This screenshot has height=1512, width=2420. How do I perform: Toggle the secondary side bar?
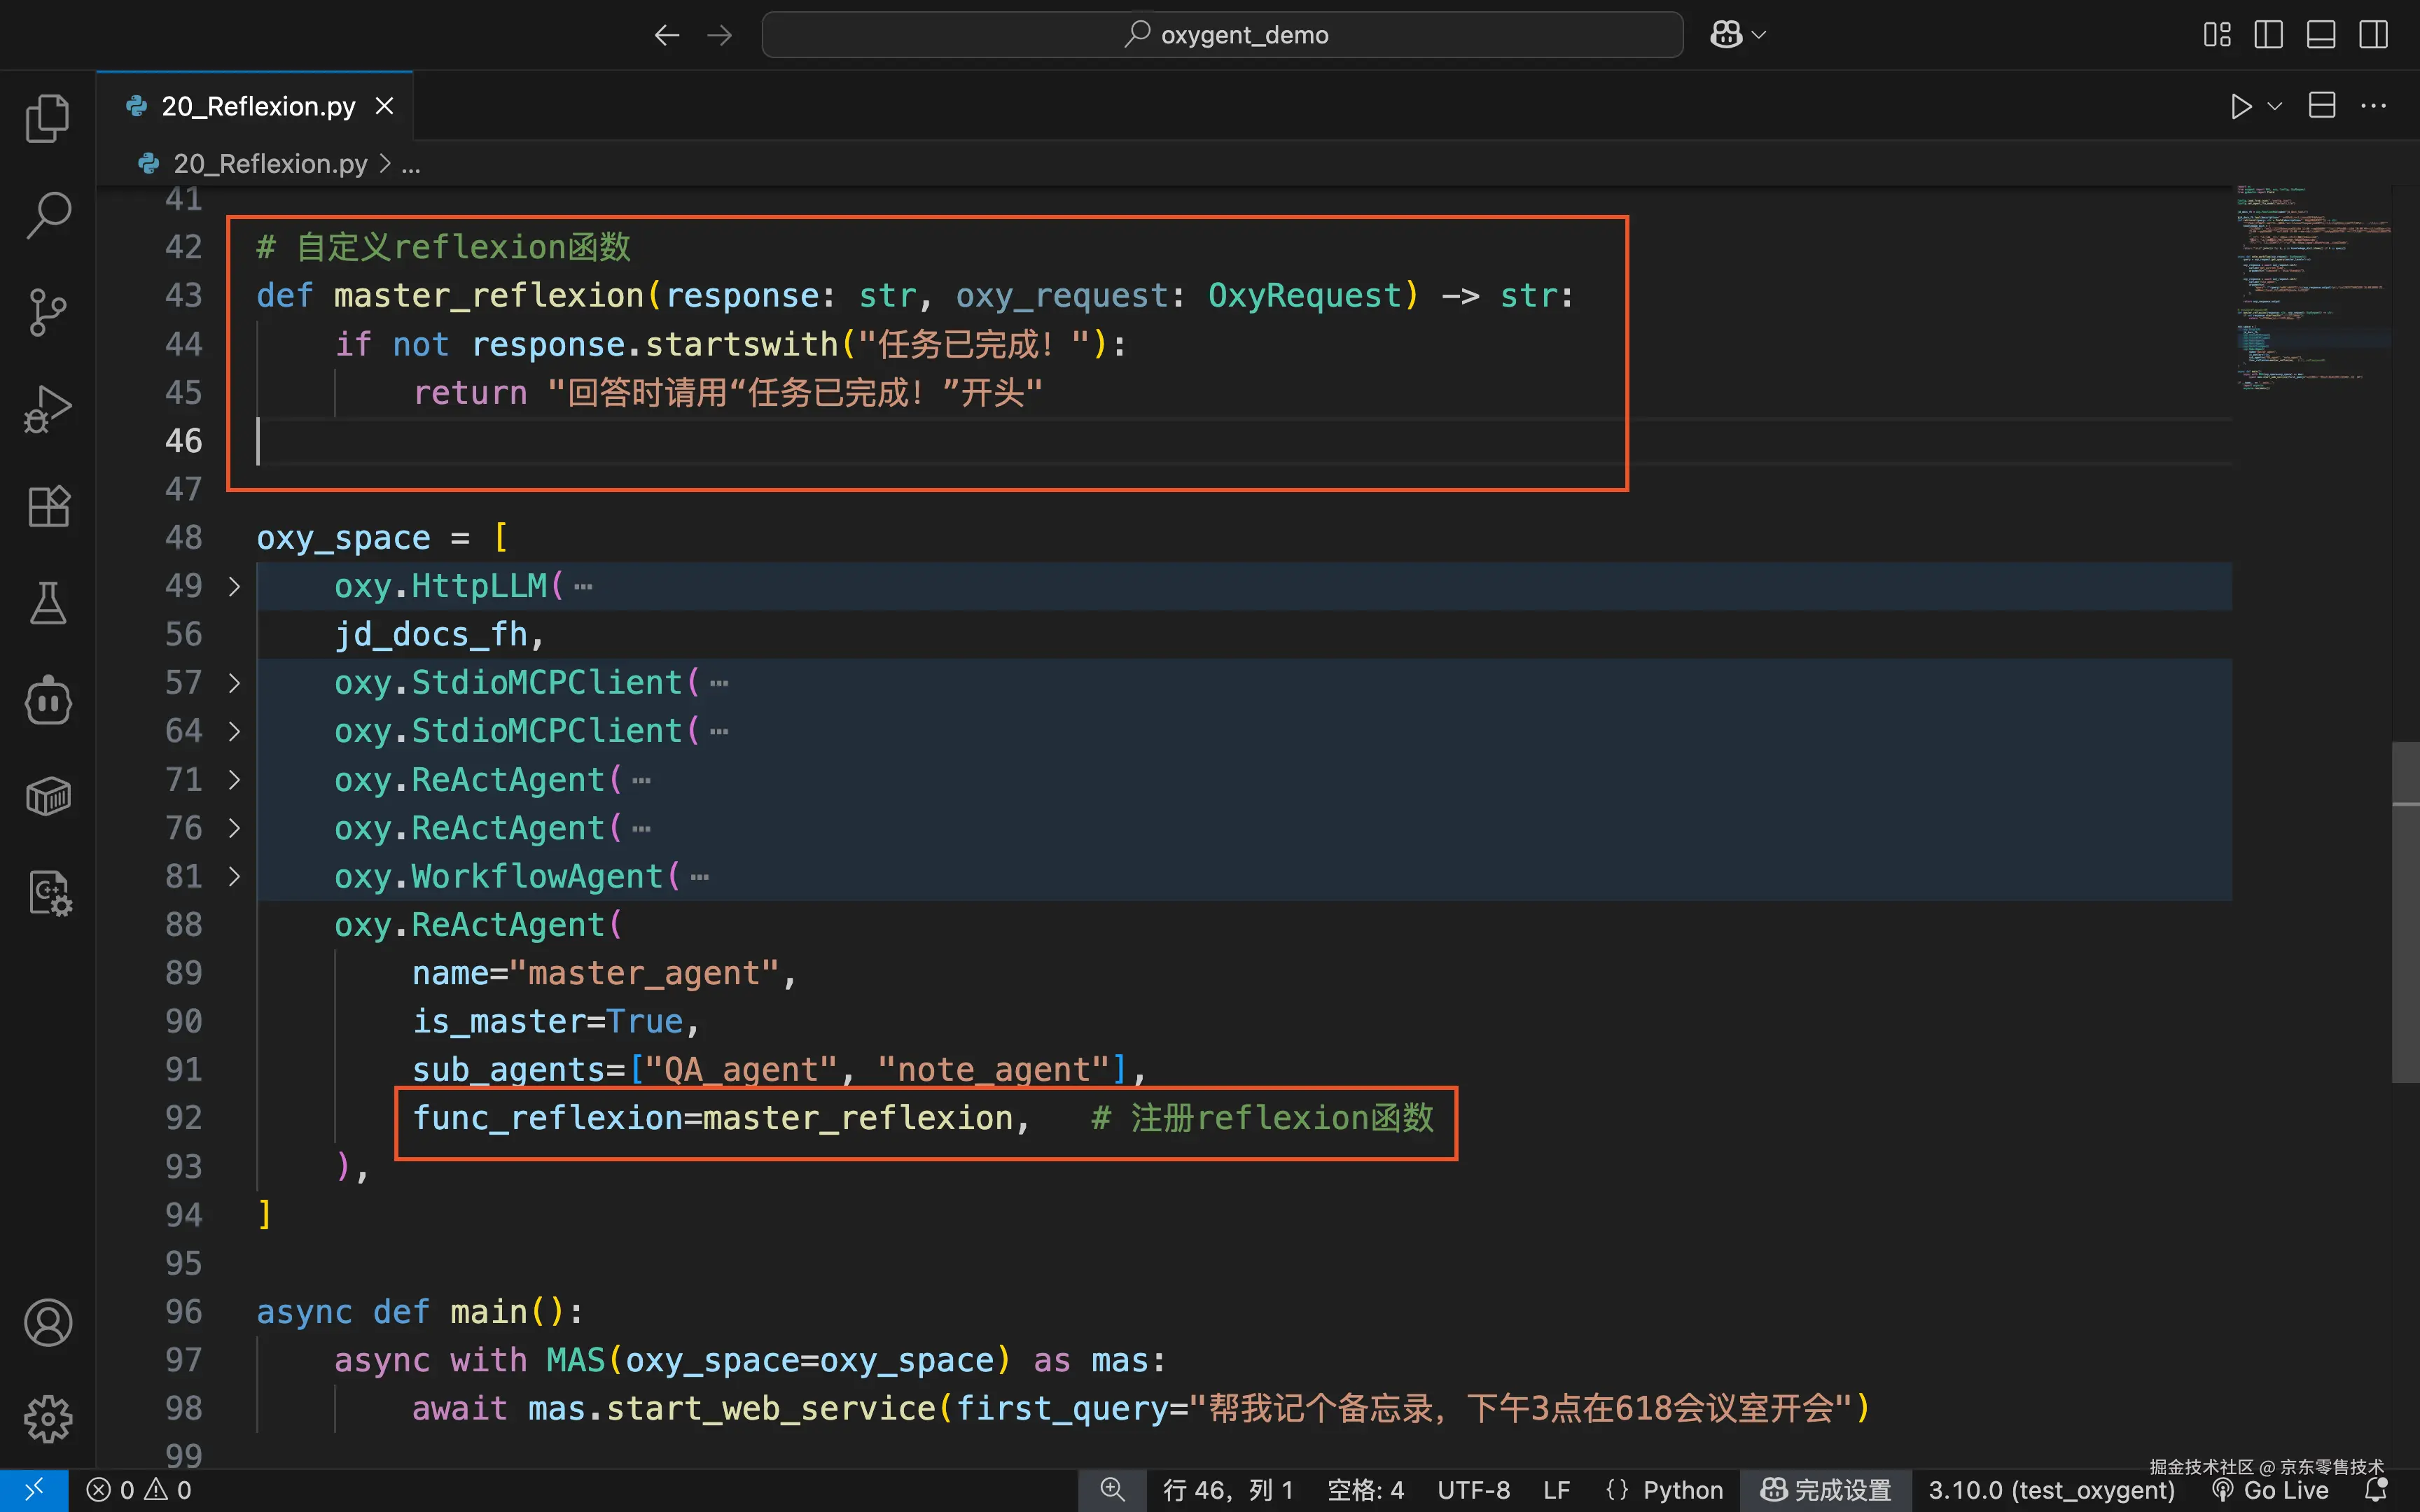pyautogui.click(x=2373, y=35)
